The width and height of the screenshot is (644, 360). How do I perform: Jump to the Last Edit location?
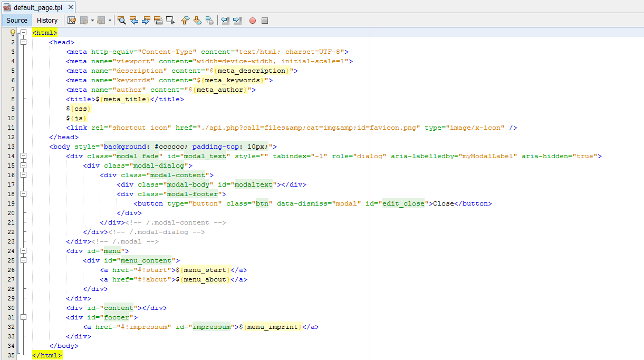pyautogui.click(x=72, y=21)
